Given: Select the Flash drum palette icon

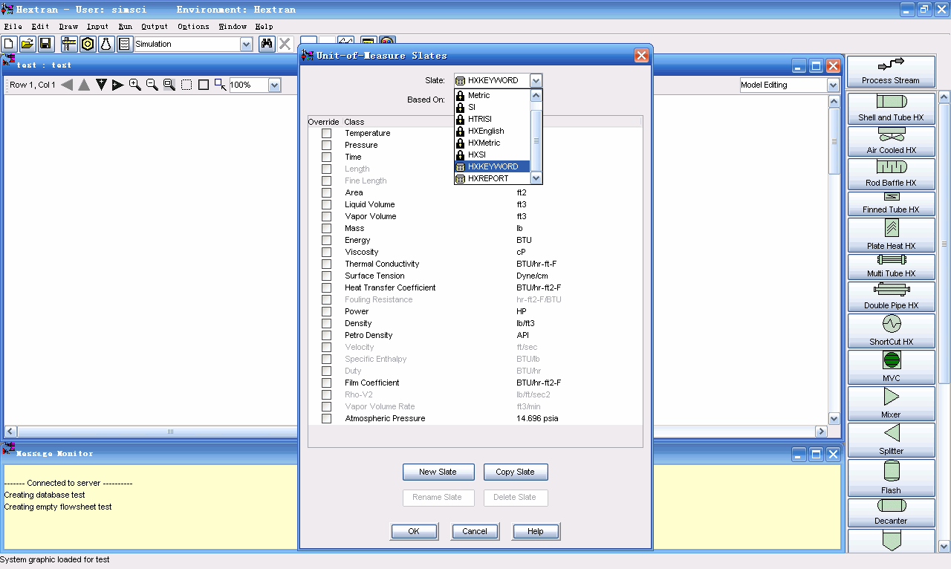Looking at the screenshot, I should [x=891, y=478].
